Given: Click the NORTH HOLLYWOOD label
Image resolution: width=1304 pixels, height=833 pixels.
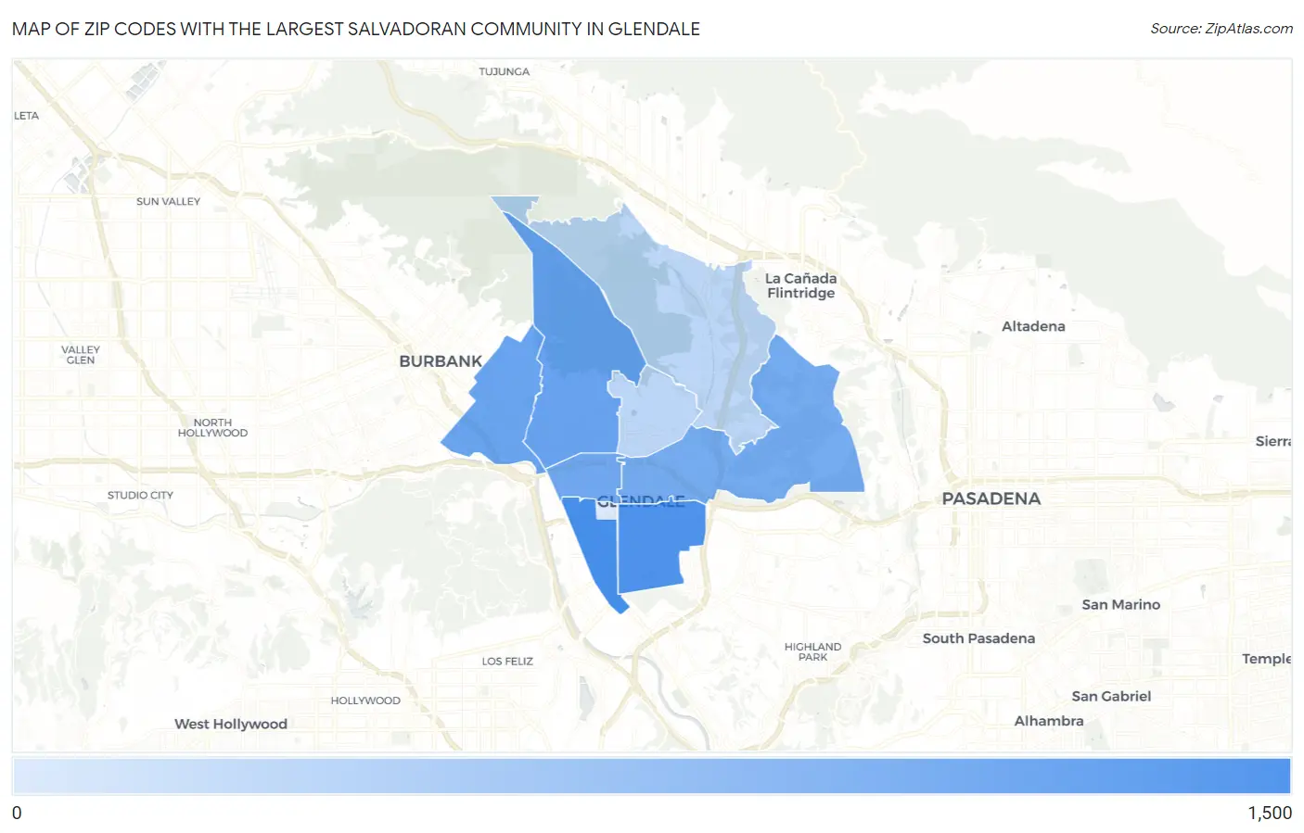Looking at the screenshot, I should [212, 427].
